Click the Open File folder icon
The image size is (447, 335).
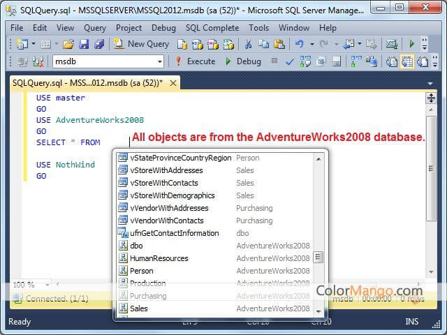(x=68, y=44)
